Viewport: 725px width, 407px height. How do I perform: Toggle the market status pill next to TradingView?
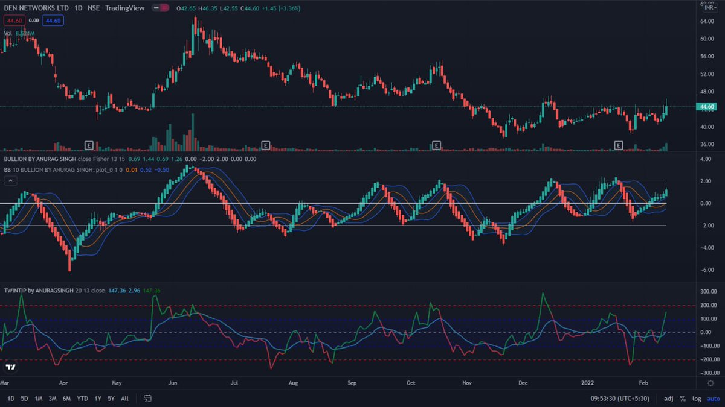[x=159, y=8]
